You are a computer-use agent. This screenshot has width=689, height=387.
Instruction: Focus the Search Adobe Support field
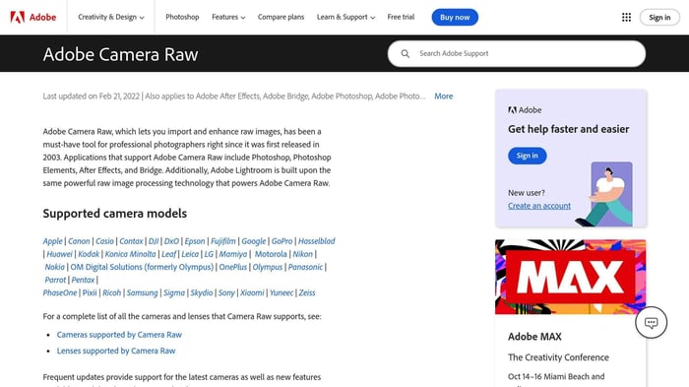pyautogui.click(x=517, y=53)
